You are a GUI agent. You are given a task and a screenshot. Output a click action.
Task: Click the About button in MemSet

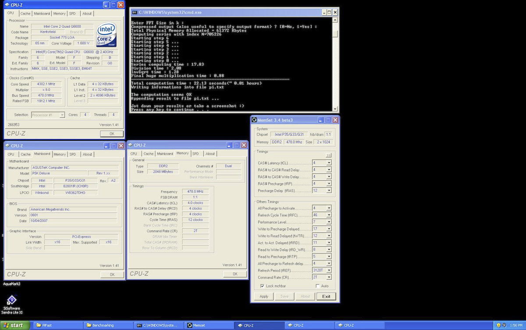tap(305, 296)
